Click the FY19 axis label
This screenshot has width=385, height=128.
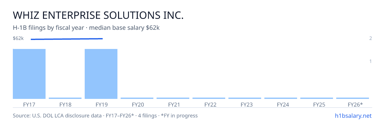click(101, 104)
